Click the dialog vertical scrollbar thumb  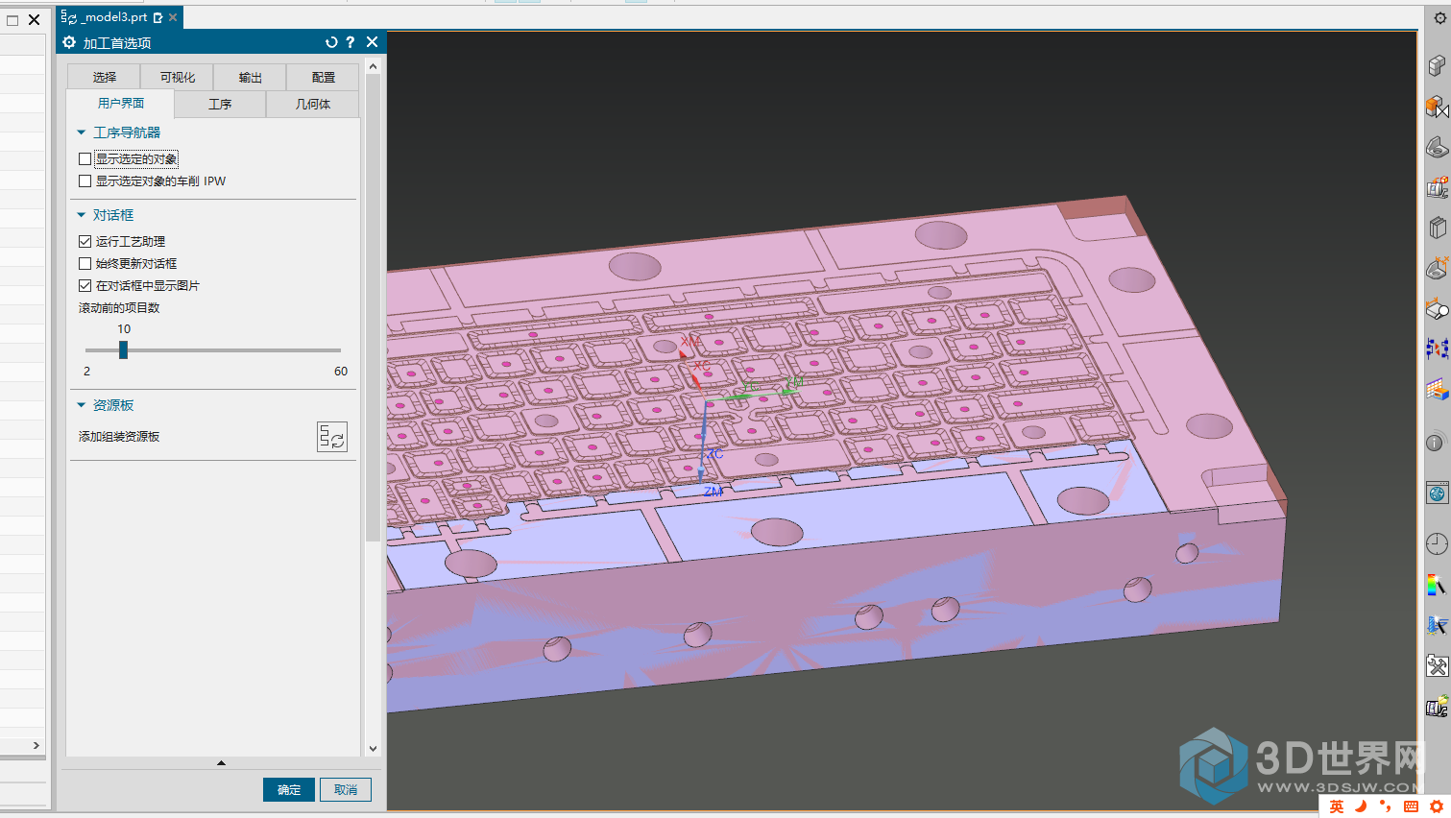373,307
